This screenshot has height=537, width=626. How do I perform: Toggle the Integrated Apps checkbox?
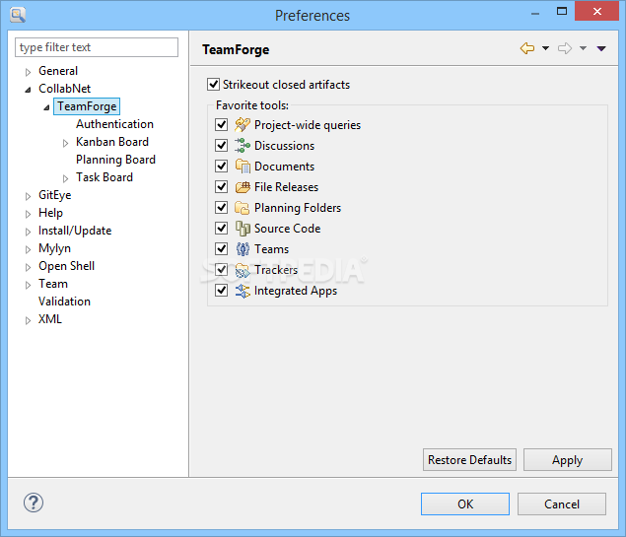click(x=221, y=291)
